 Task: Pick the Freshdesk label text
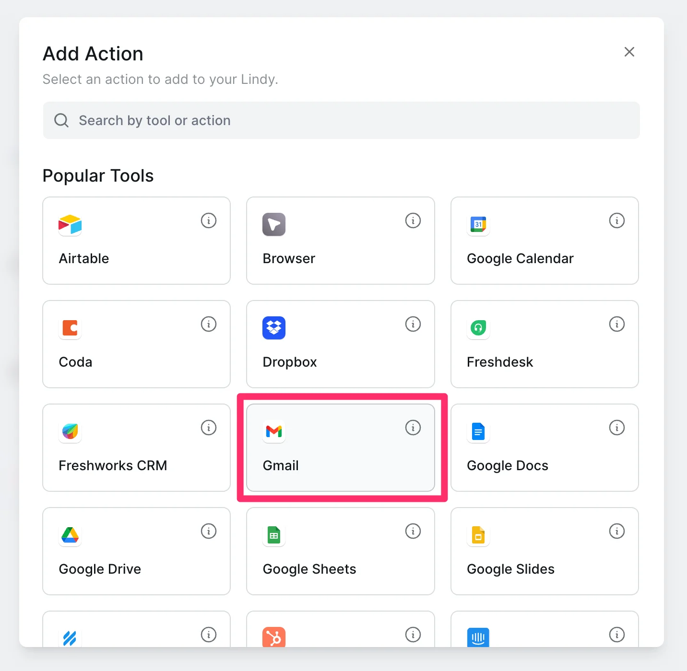500,362
